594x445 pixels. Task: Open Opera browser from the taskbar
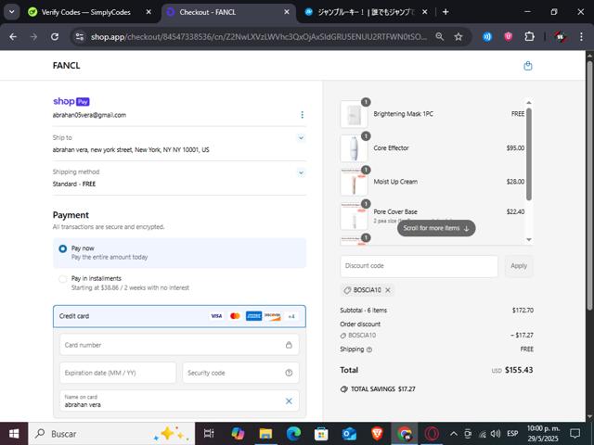(x=432, y=434)
